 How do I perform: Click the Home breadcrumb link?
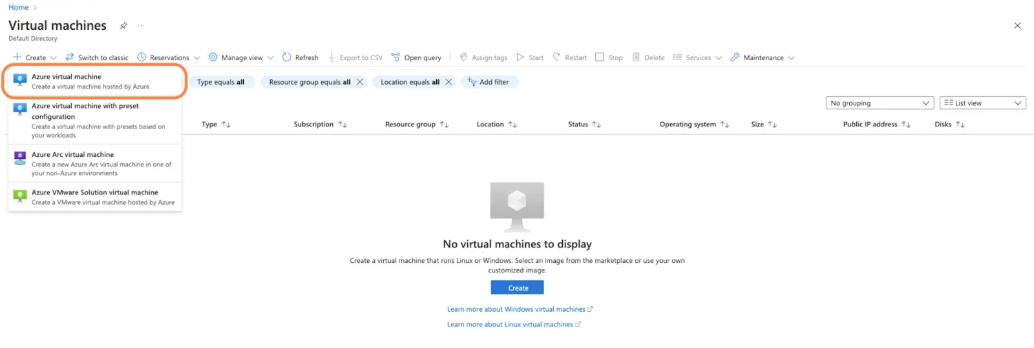point(18,7)
